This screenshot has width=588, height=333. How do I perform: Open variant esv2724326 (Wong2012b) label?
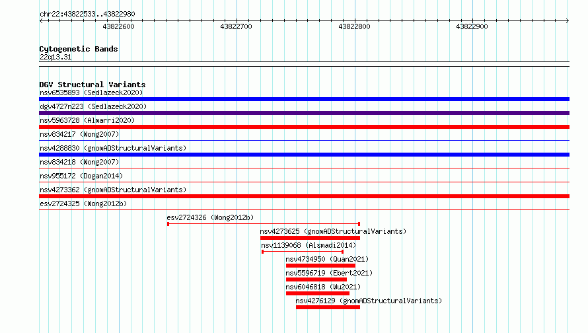coord(210,217)
